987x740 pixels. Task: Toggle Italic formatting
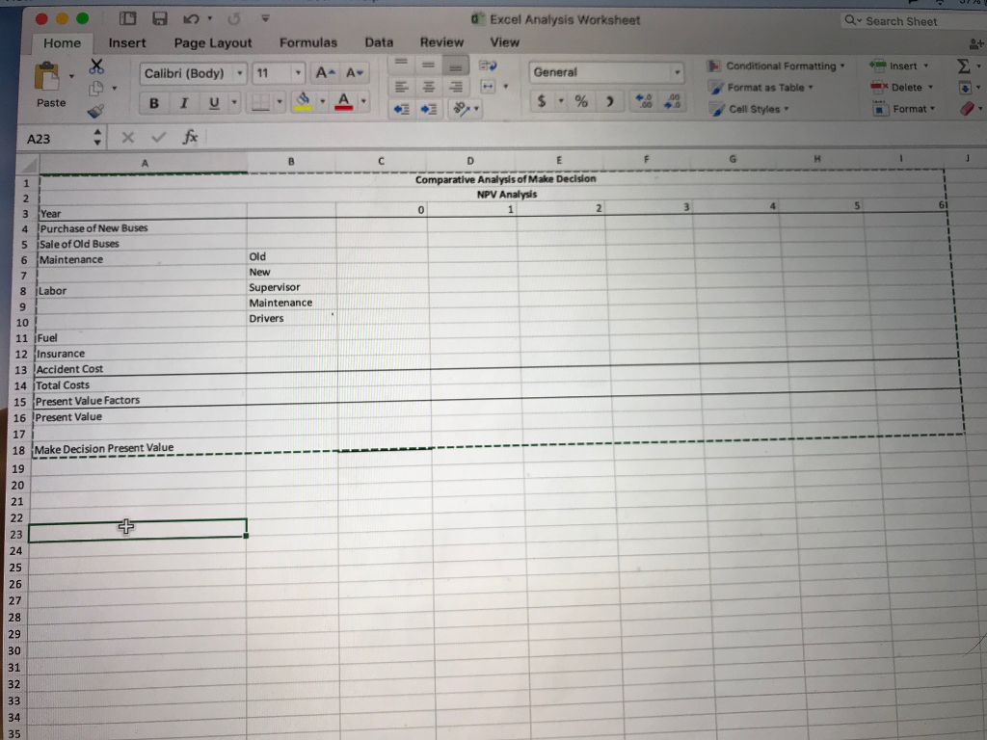[x=184, y=103]
